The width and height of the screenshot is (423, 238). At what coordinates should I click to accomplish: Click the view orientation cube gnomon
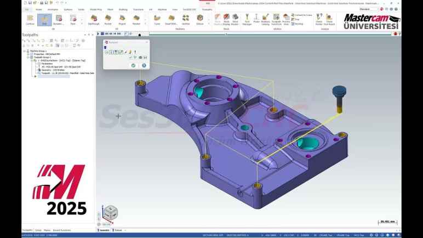coord(110,213)
